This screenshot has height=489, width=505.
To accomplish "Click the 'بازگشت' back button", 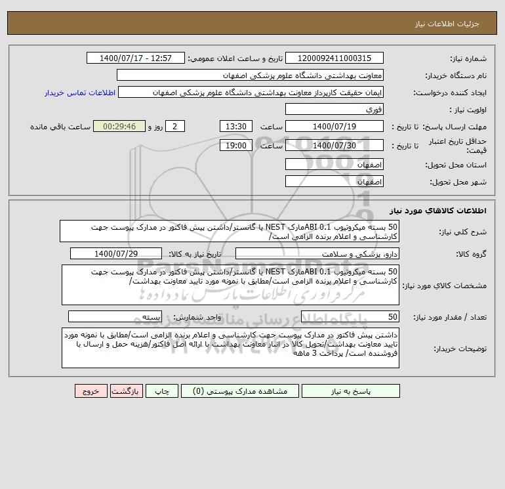I will (x=126, y=391).
